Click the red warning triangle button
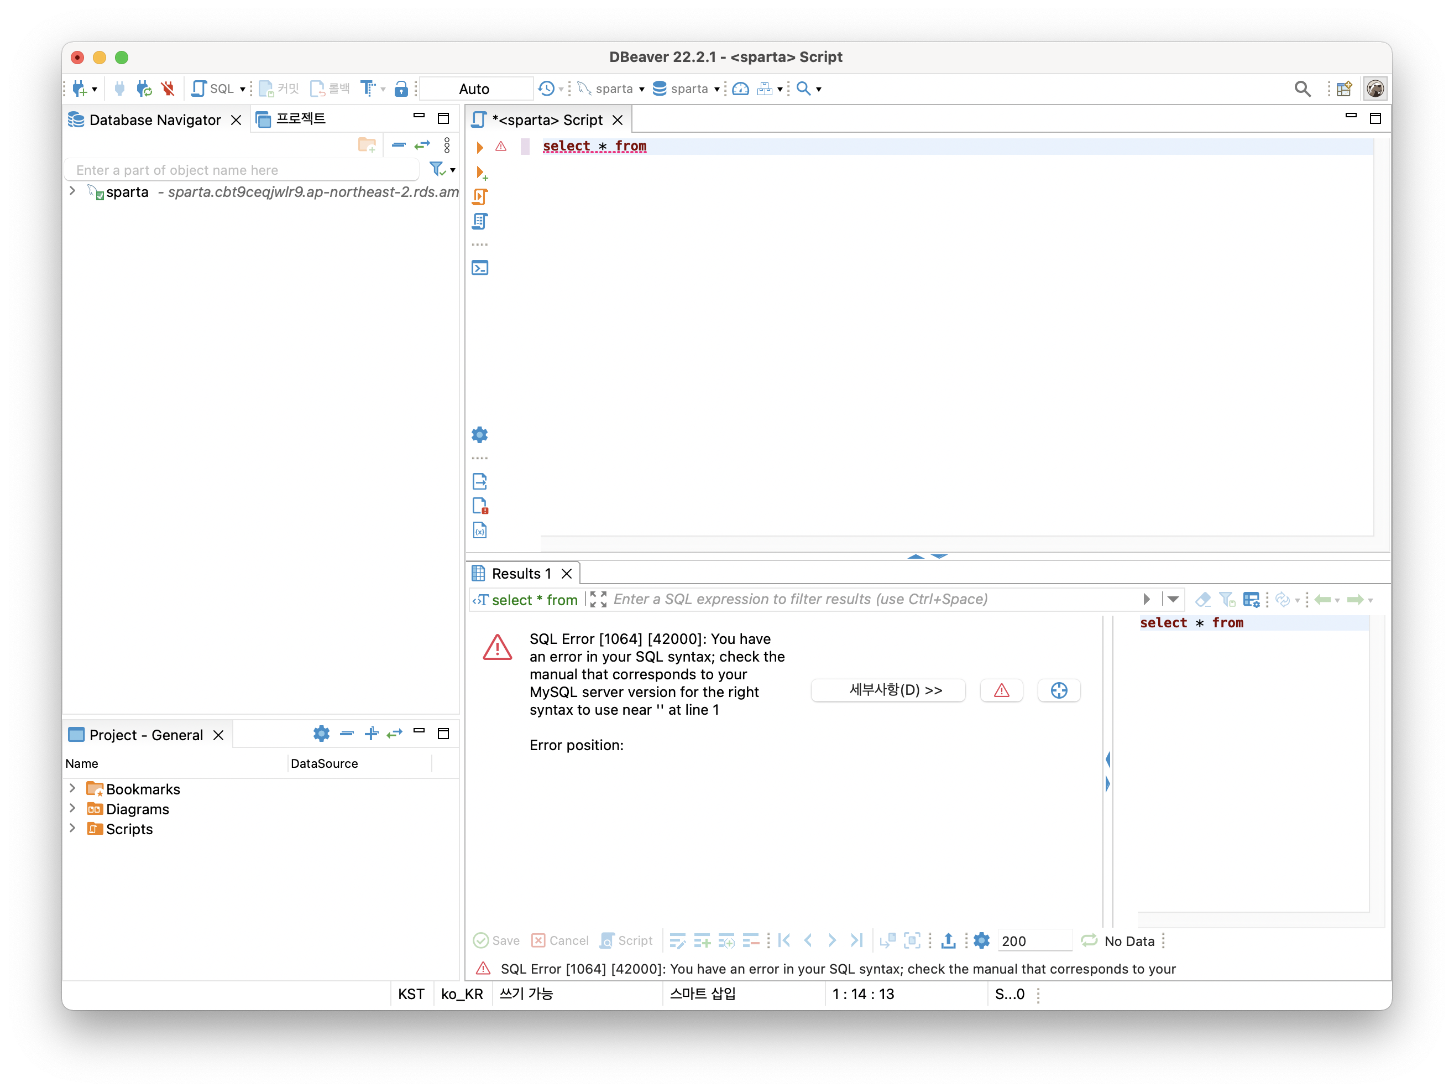Screen dimensions: 1454x1092 (1001, 690)
